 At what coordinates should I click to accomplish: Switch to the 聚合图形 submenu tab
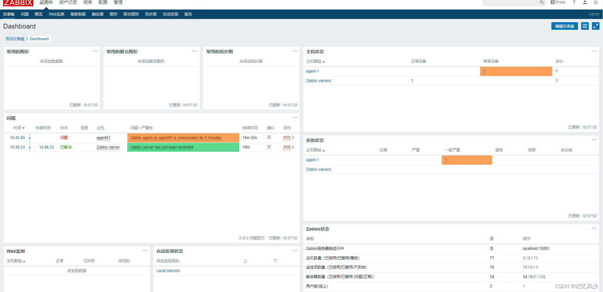pos(131,14)
